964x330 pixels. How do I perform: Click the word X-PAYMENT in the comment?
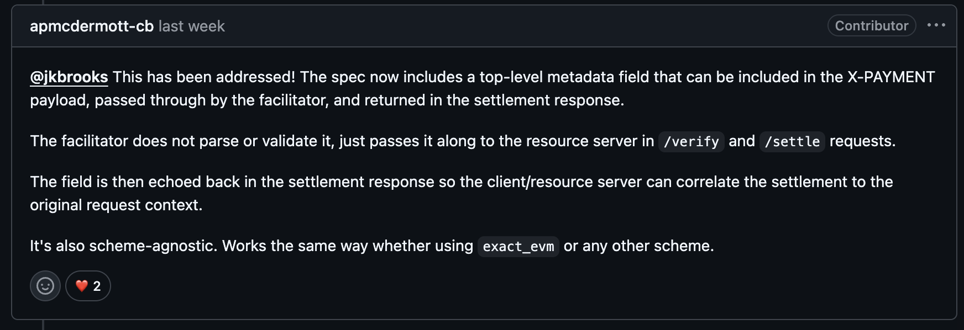891,77
